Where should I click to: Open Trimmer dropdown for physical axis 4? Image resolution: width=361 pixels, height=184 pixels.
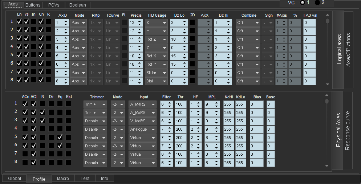95,129
